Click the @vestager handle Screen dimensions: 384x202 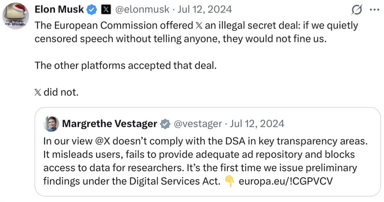[x=198, y=124]
